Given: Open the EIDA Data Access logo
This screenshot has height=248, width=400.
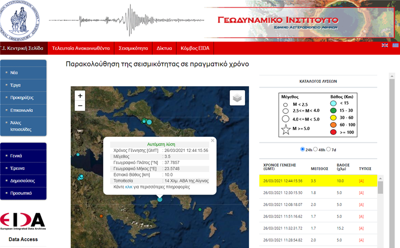Looking at the screenshot, I should point(23,221).
